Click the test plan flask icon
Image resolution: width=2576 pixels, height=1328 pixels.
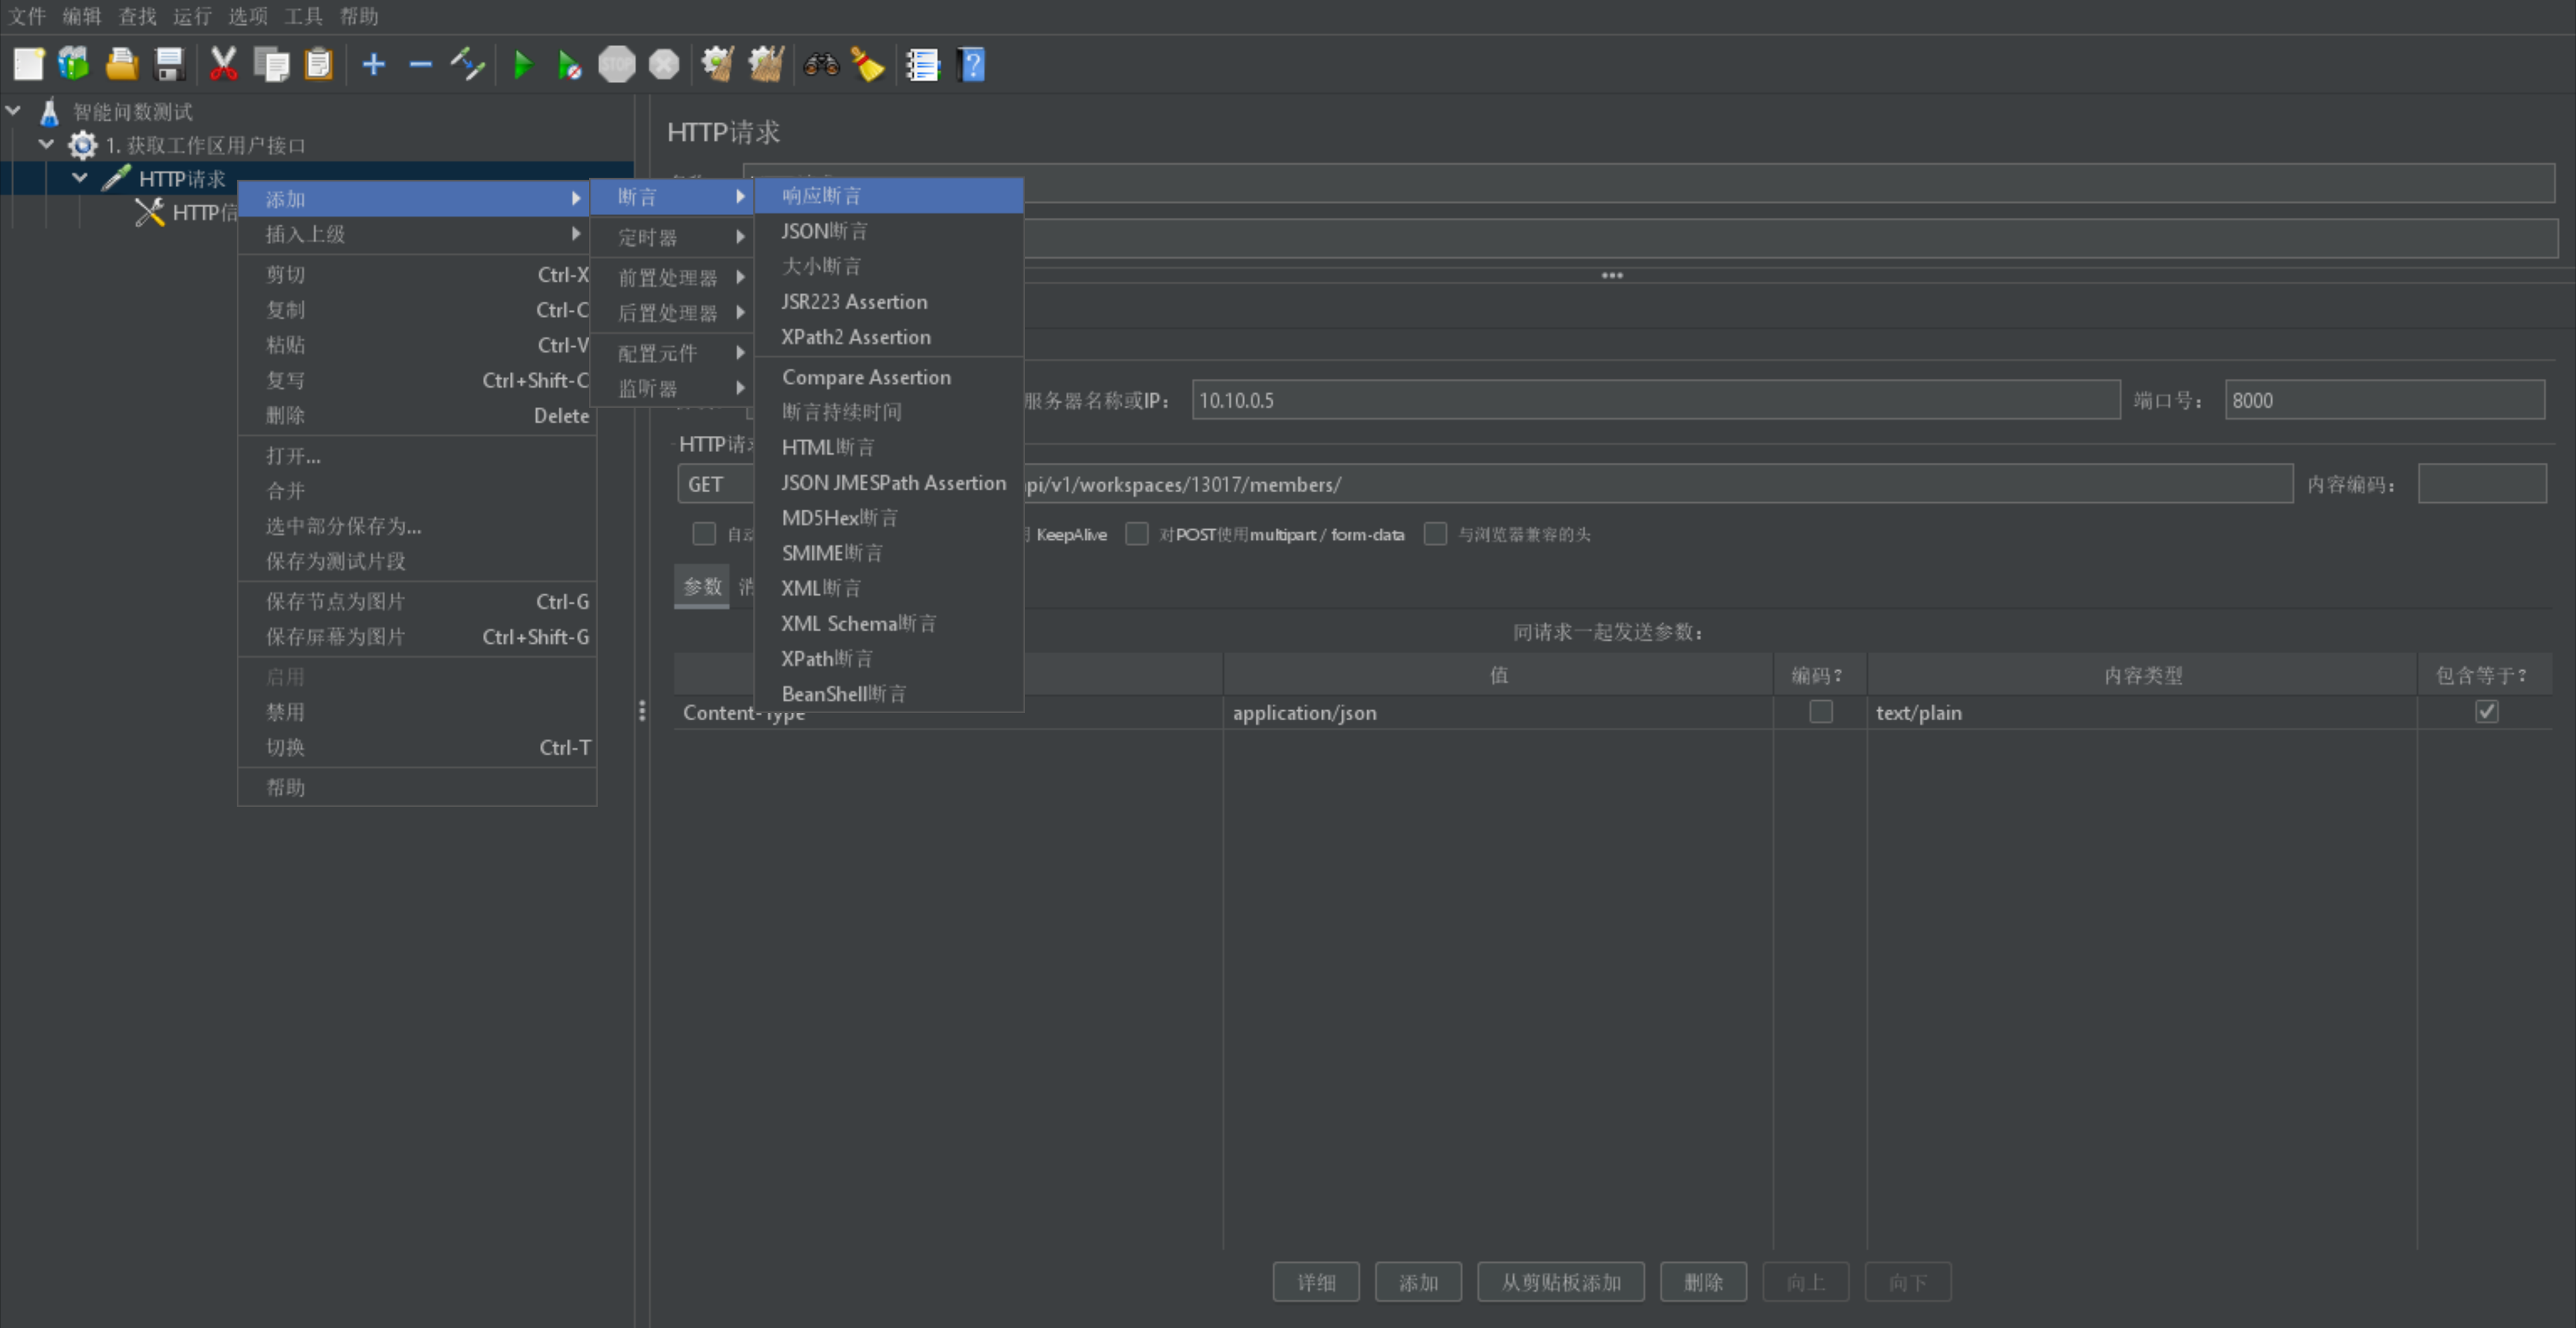point(49,111)
